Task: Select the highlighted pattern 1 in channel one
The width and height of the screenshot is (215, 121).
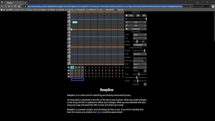Action: coord(72,67)
